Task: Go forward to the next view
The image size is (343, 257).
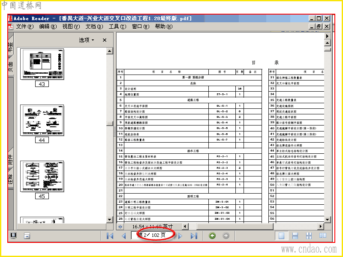Action: [x=226, y=236]
